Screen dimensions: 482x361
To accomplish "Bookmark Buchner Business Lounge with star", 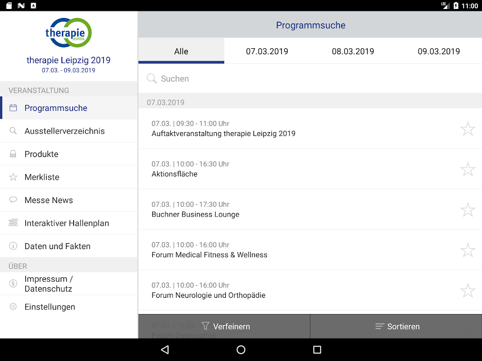I will 468,210.
